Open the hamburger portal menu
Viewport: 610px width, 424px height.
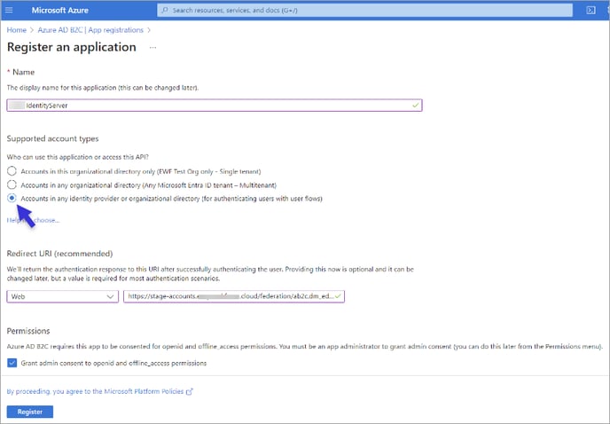(x=9, y=10)
